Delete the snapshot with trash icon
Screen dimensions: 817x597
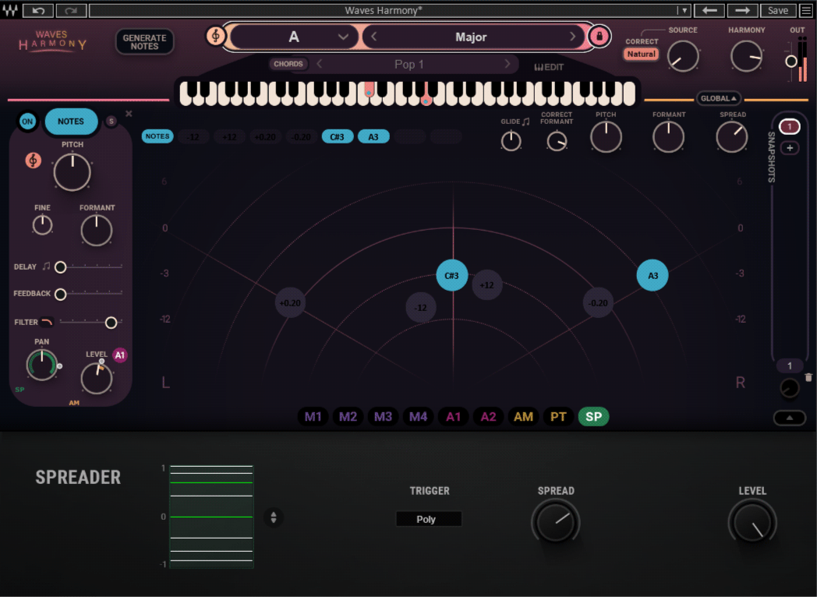(808, 377)
